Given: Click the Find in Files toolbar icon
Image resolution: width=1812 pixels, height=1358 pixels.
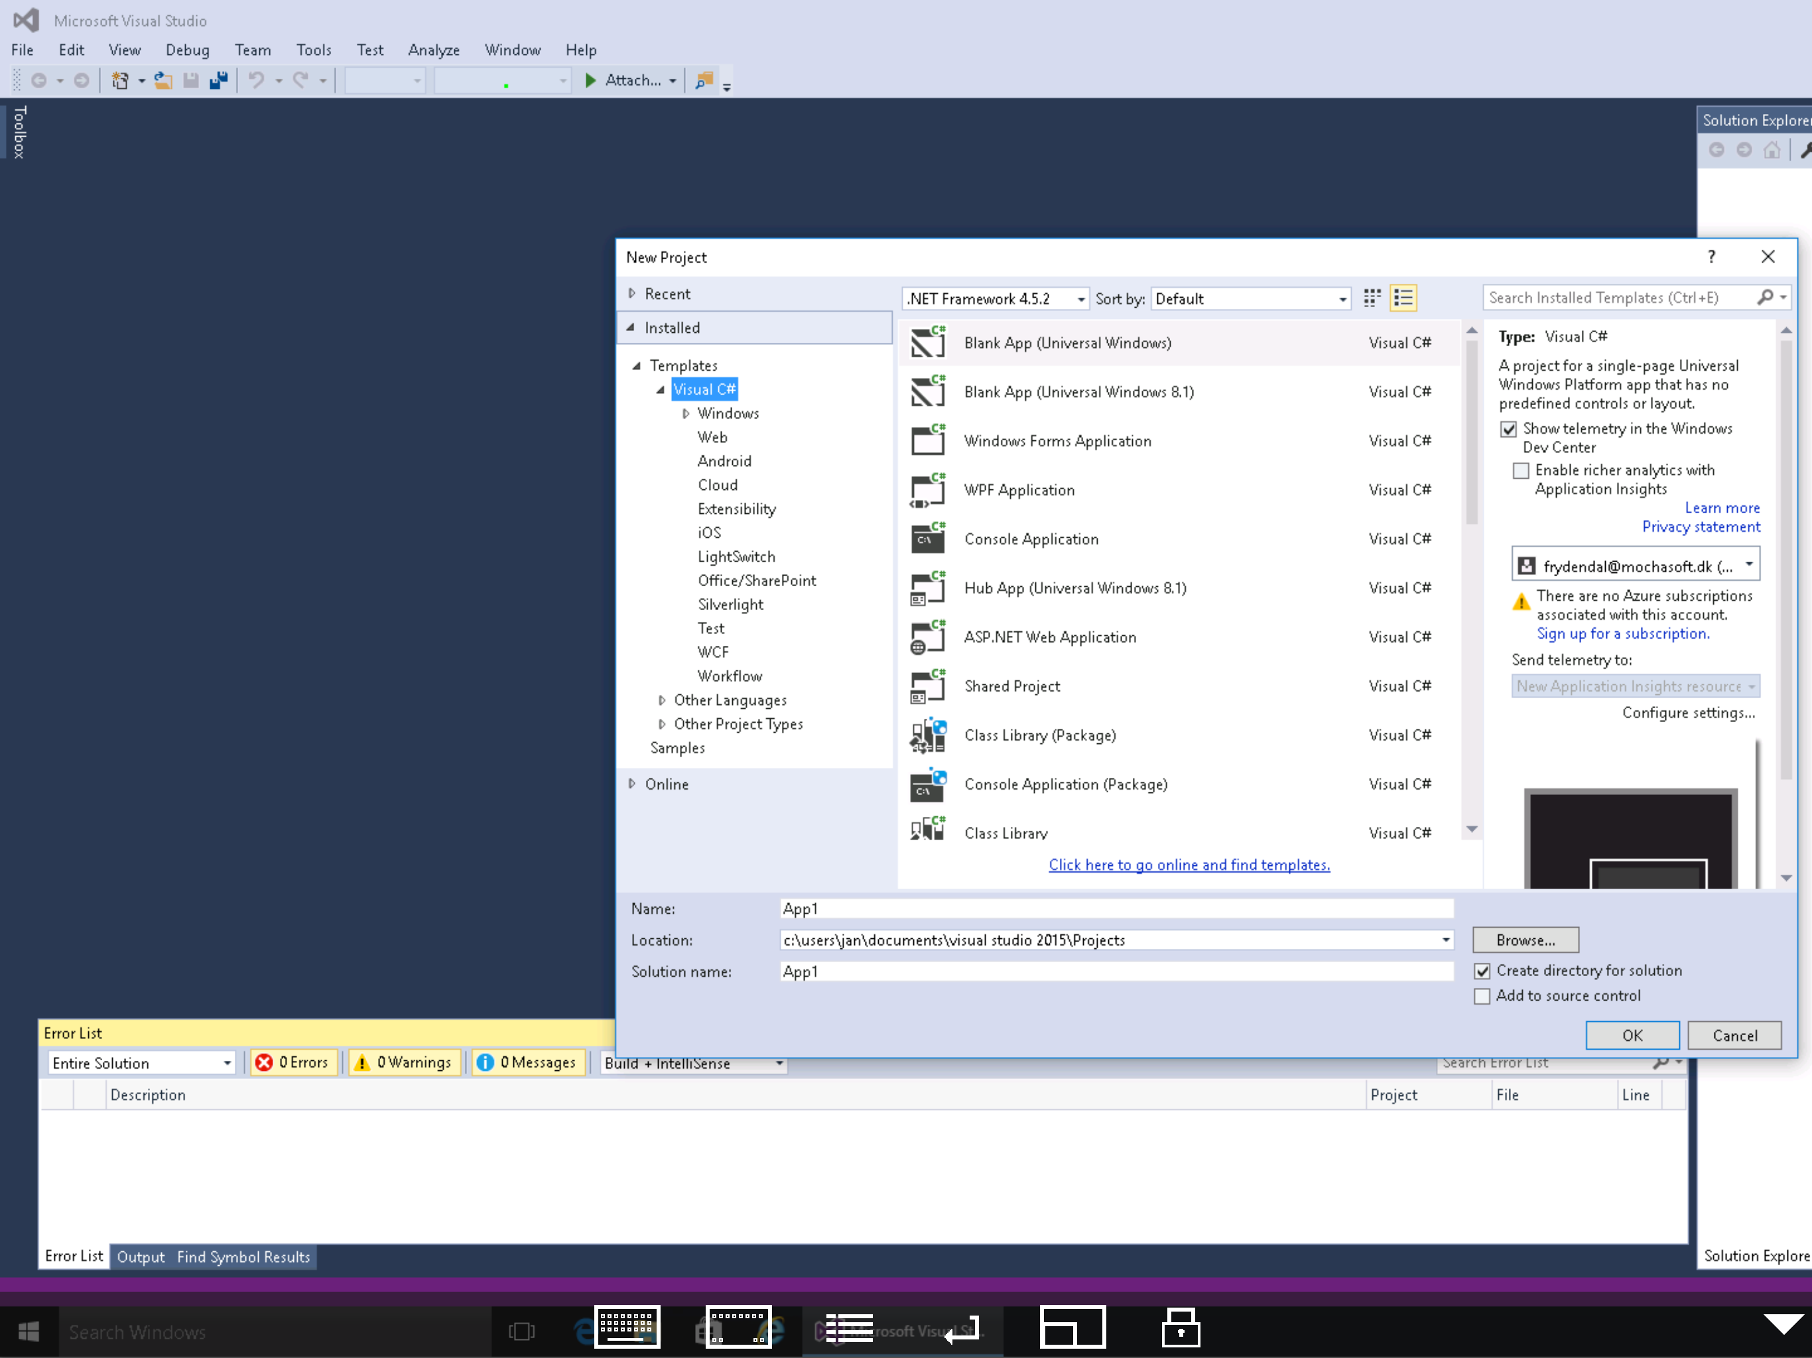Looking at the screenshot, I should click(x=704, y=80).
